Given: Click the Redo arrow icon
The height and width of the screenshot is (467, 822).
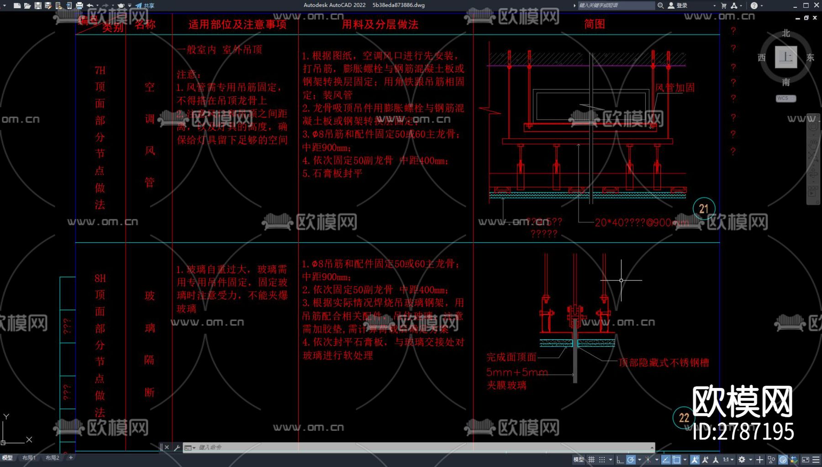Looking at the screenshot, I should point(105,5).
